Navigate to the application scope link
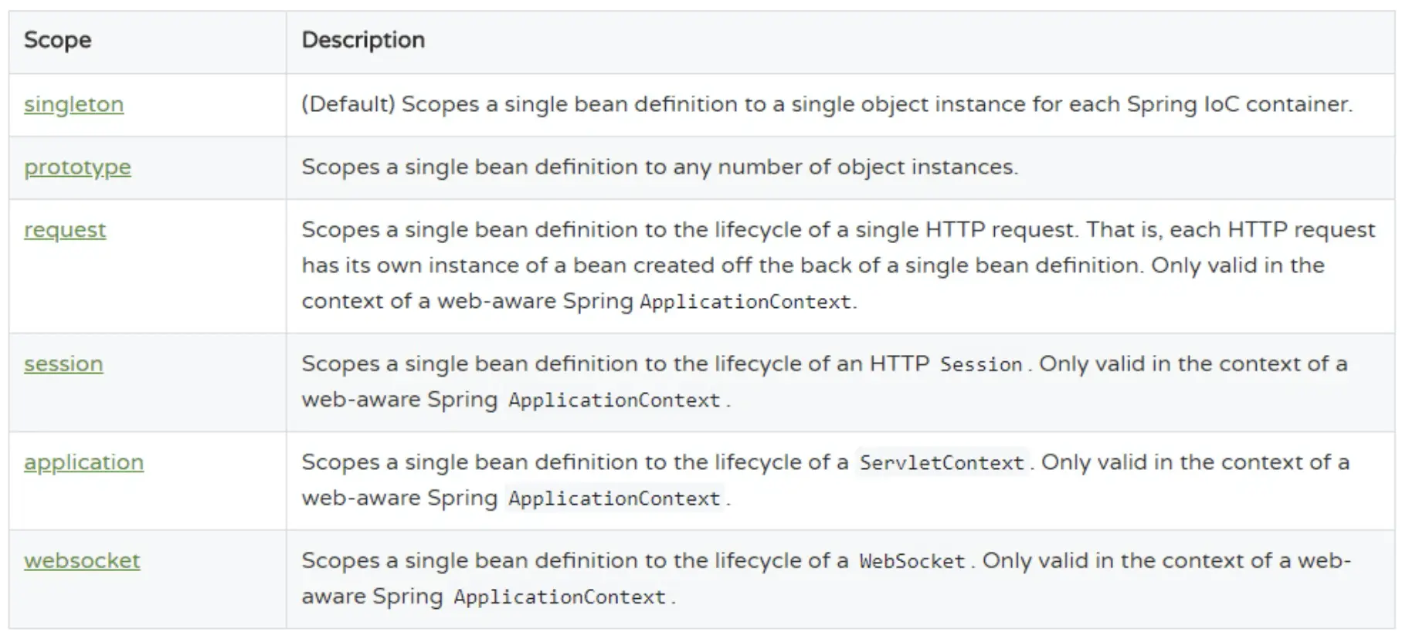The width and height of the screenshot is (1409, 639). 83,462
